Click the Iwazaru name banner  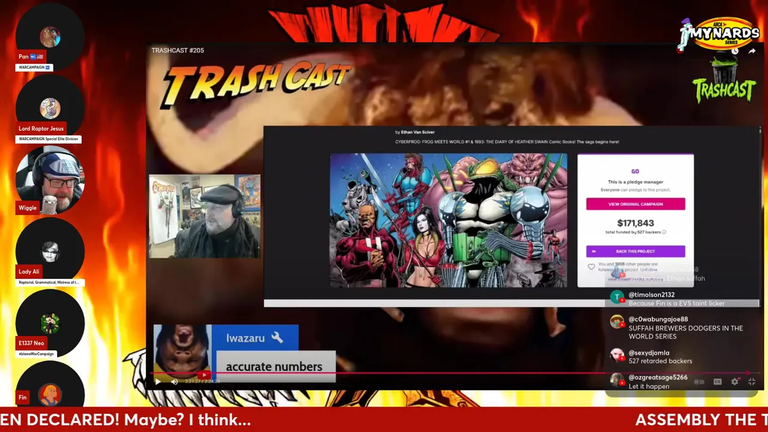tap(255, 338)
